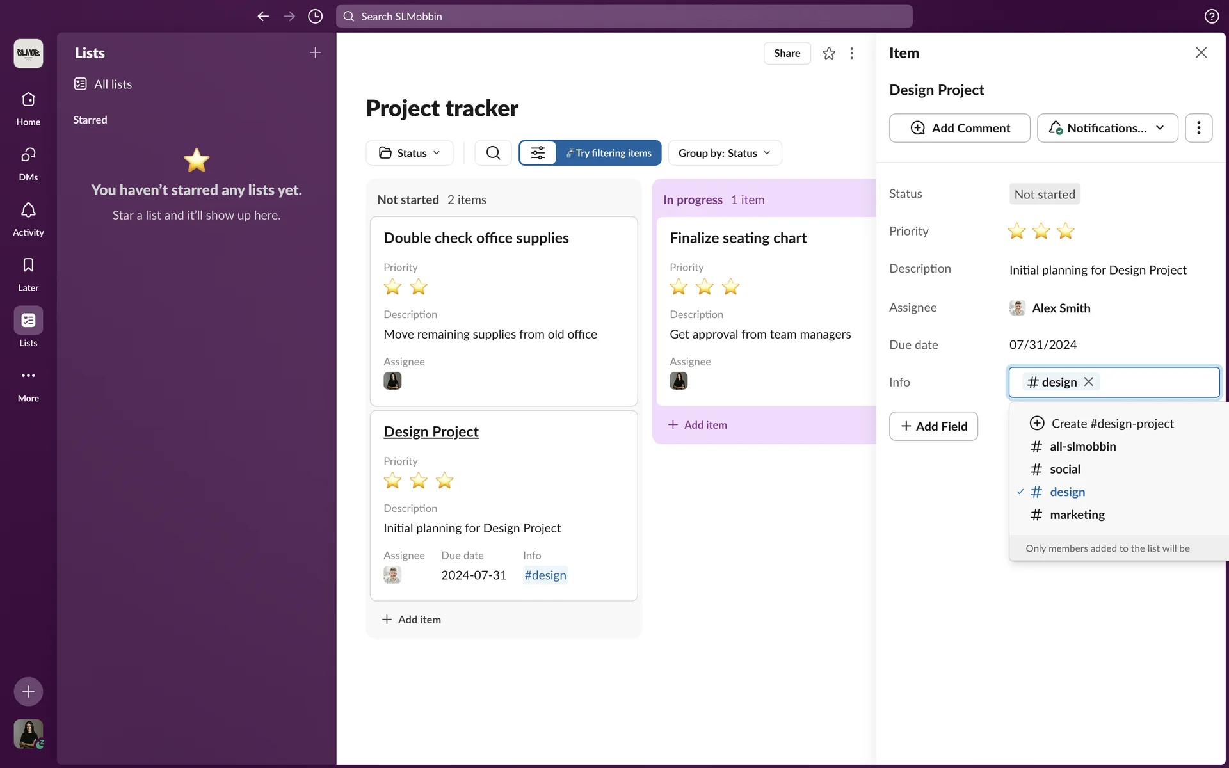Screen dimensions: 1229x768
Task: Open the DMs section
Action: pos(28,163)
